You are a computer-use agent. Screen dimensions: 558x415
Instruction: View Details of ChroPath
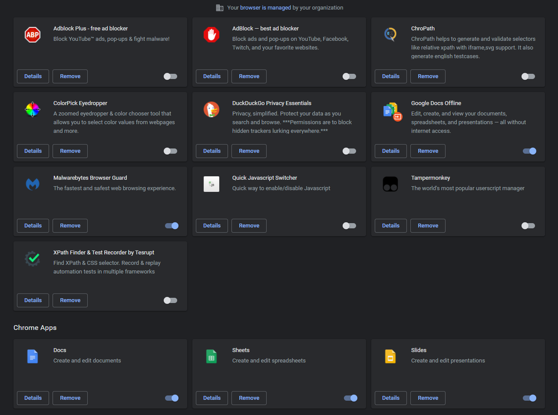pos(391,76)
